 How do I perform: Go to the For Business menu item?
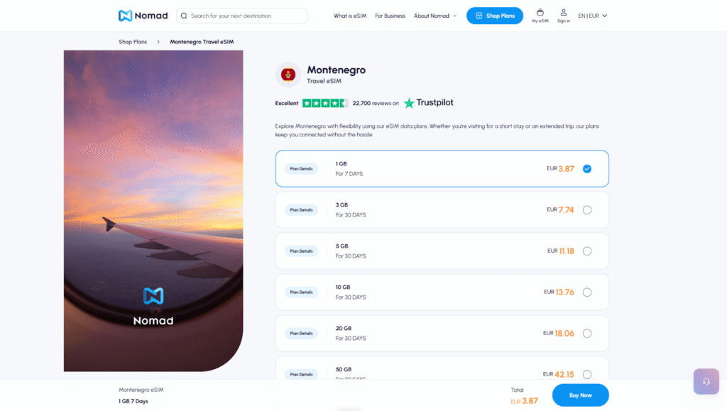coord(390,15)
